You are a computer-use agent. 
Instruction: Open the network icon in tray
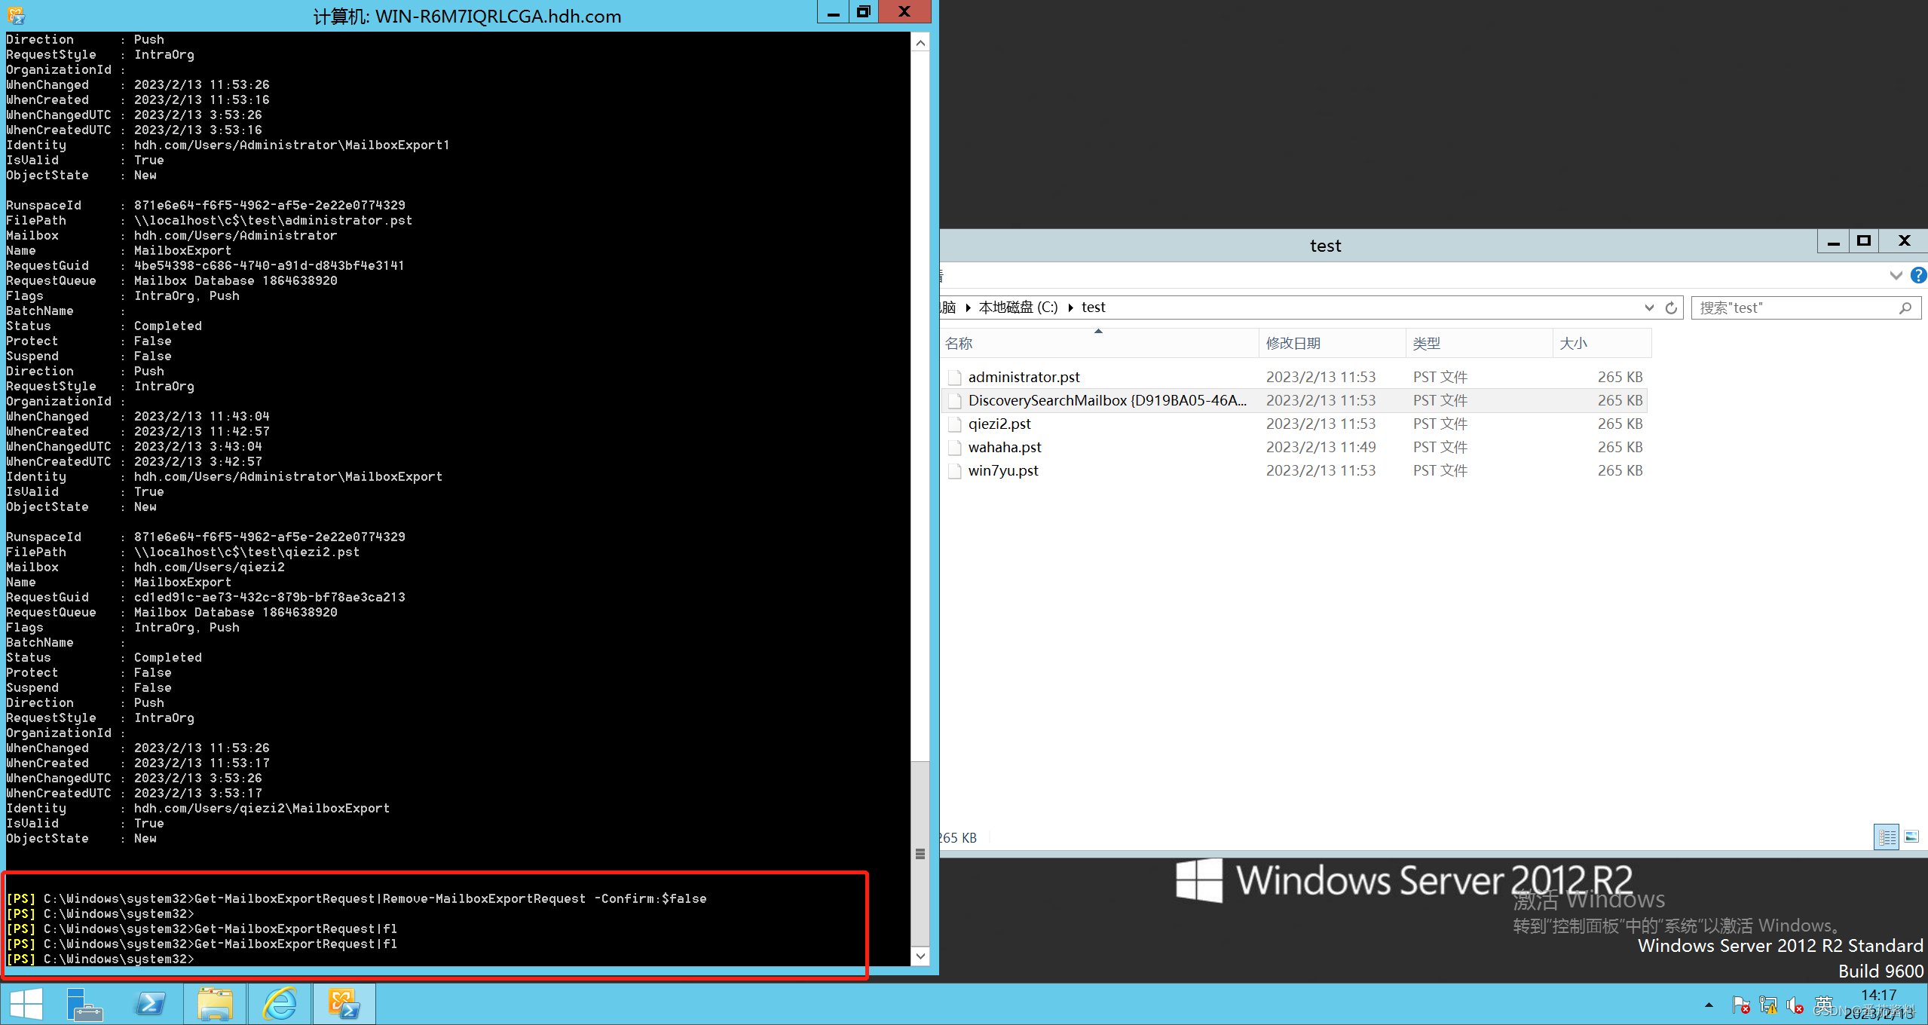1768,1005
